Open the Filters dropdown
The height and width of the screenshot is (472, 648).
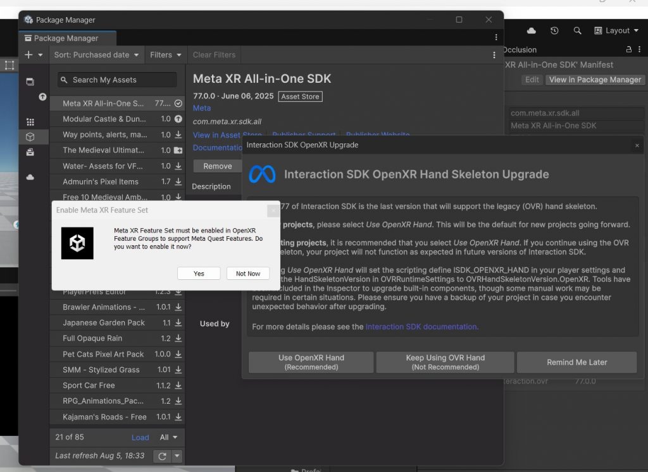tap(165, 55)
